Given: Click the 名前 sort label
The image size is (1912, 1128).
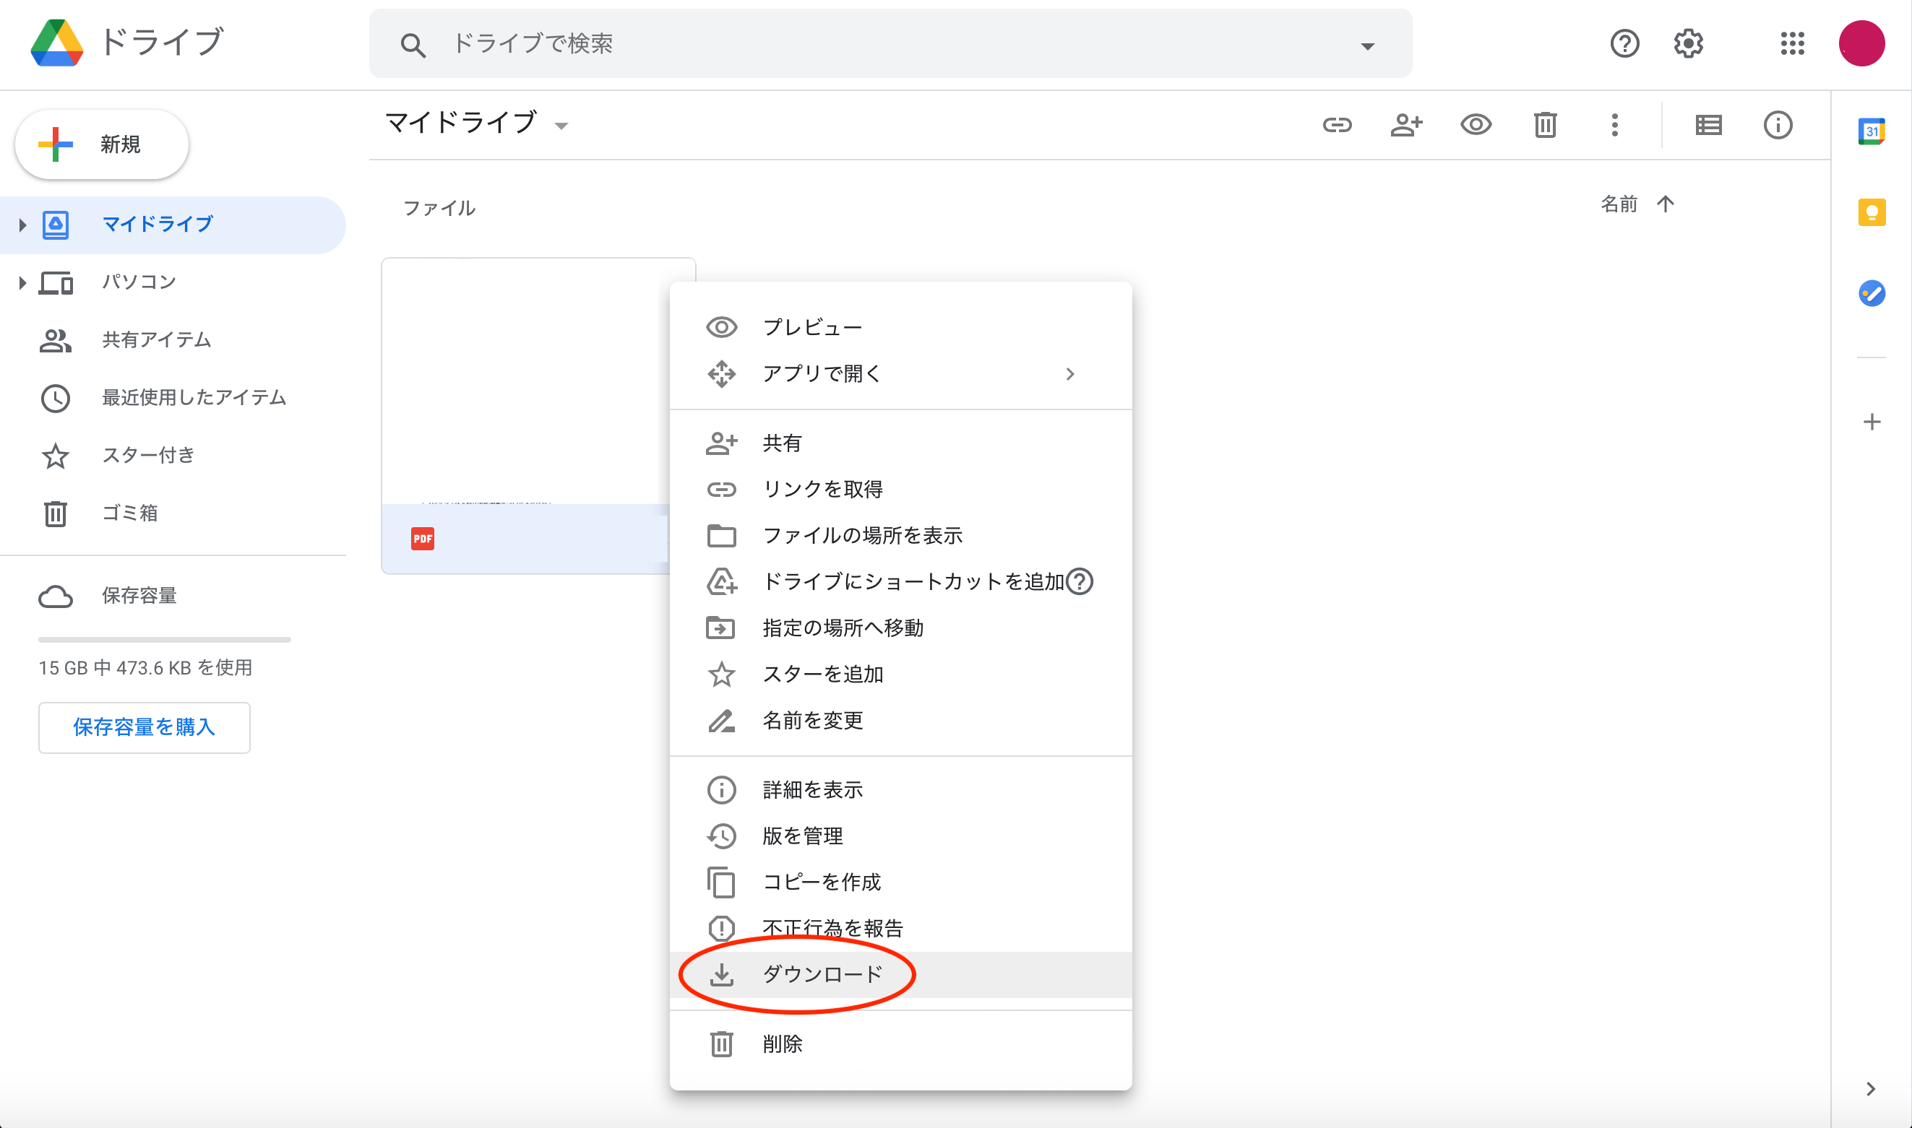Looking at the screenshot, I should coord(1619,204).
